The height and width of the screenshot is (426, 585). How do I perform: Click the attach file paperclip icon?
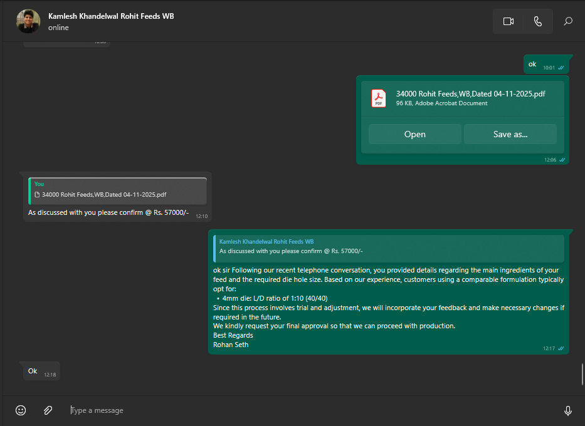pyautogui.click(x=48, y=410)
